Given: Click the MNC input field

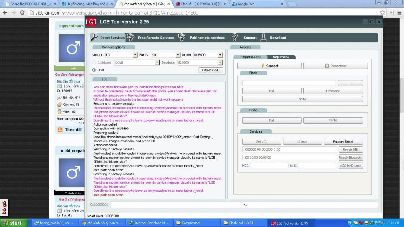Looking at the screenshot, I should (x=318, y=165).
